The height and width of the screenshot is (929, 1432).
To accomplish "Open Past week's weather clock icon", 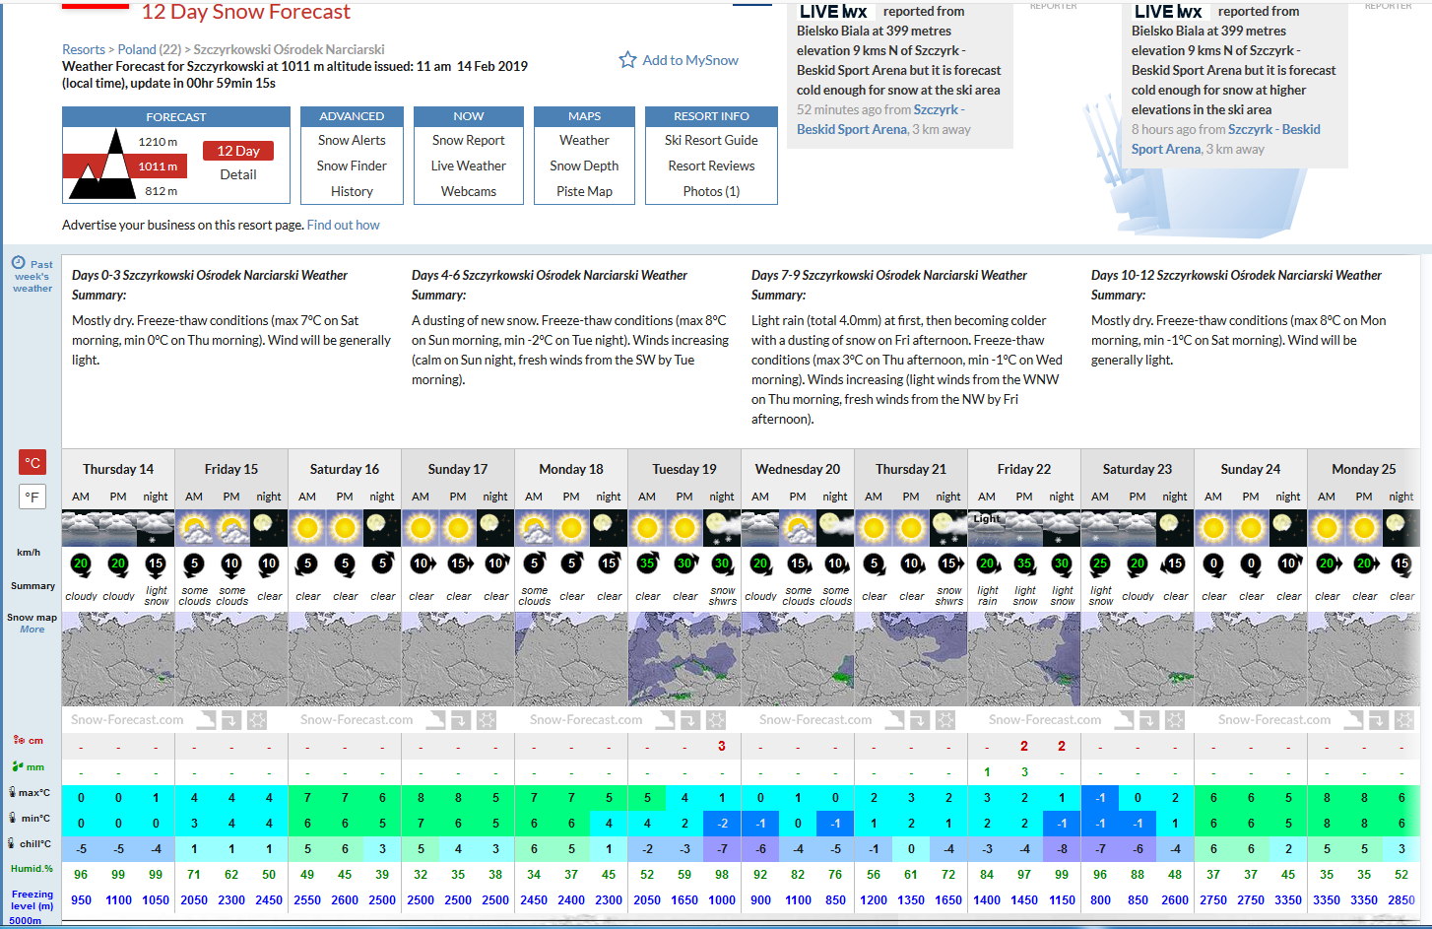I will 19,263.
